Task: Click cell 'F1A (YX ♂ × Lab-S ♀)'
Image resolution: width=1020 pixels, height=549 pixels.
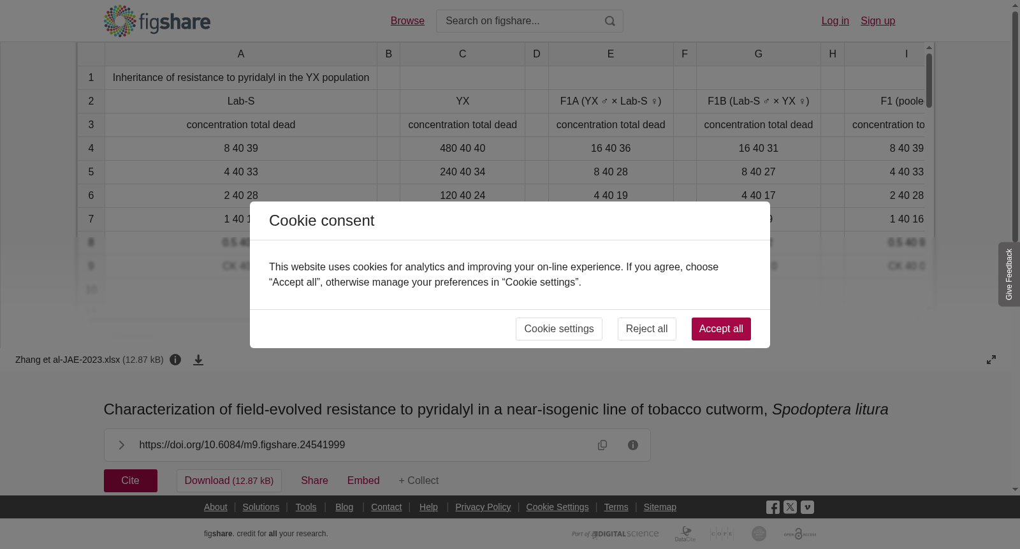Action: click(x=611, y=101)
